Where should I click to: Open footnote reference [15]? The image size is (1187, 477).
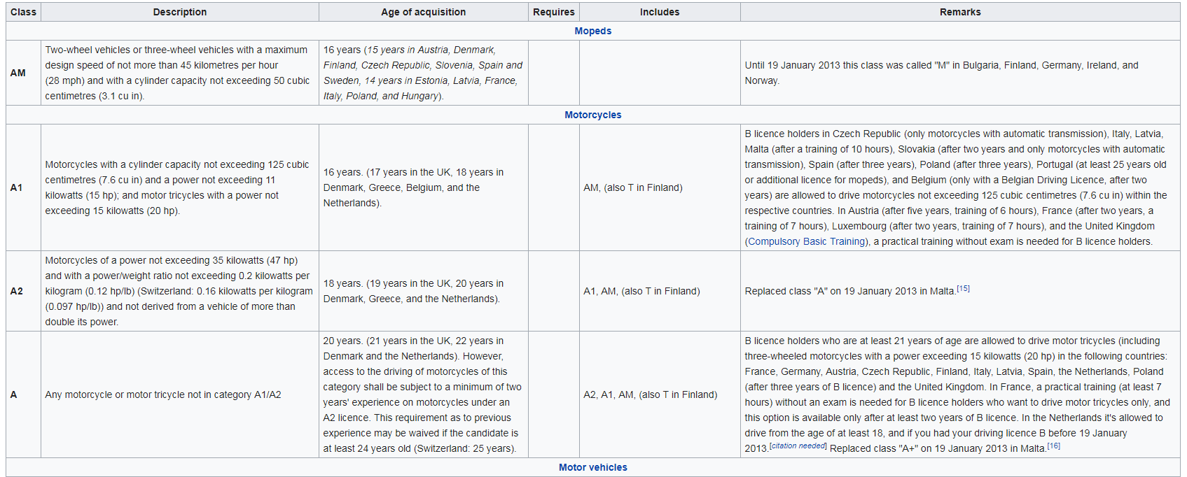[963, 288]
